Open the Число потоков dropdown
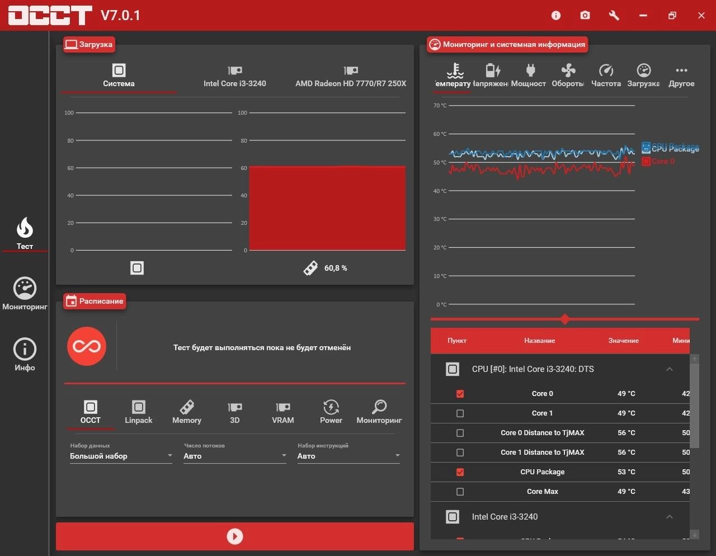Viewport: 716px width, 556px height. [x=235, y=456]
